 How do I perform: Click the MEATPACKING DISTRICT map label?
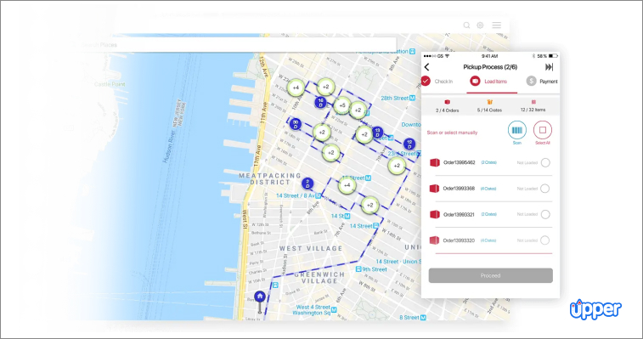point(270,179)
